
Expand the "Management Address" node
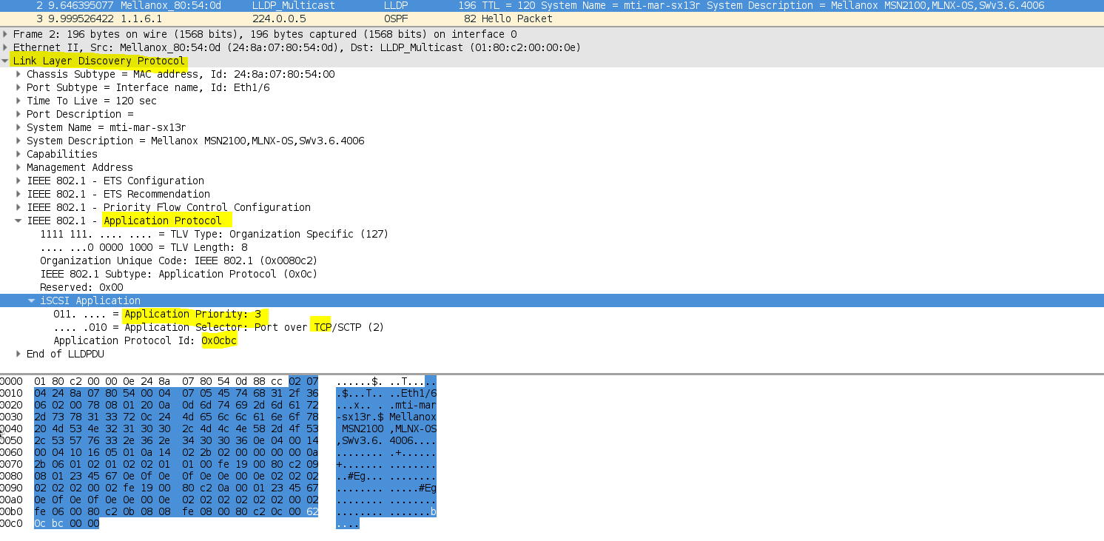click(18, 167)
